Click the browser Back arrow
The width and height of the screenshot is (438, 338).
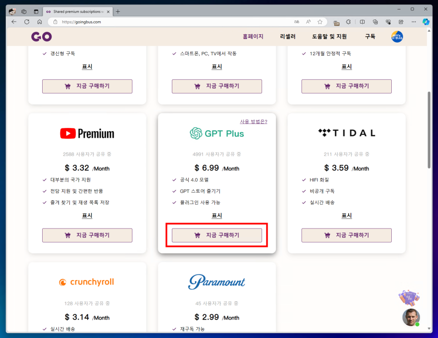pos(14,22)
